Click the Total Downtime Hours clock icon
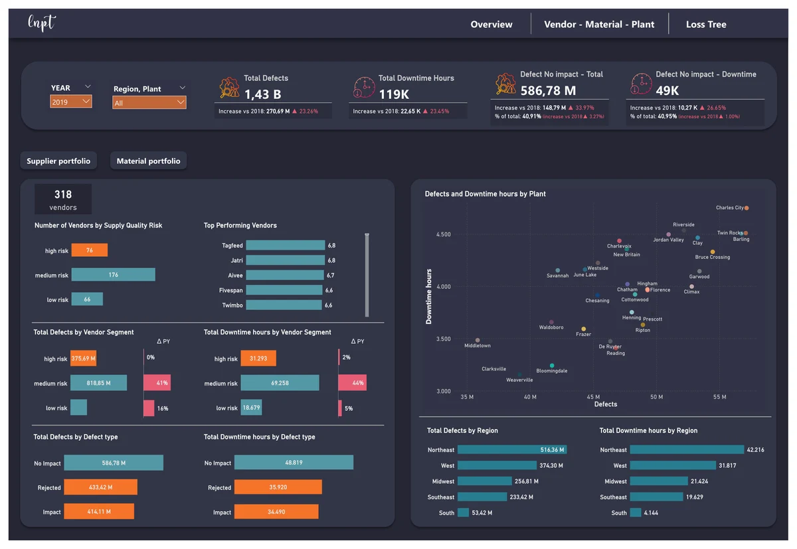The height and width of the screenshot is (549, 797). 365,87
